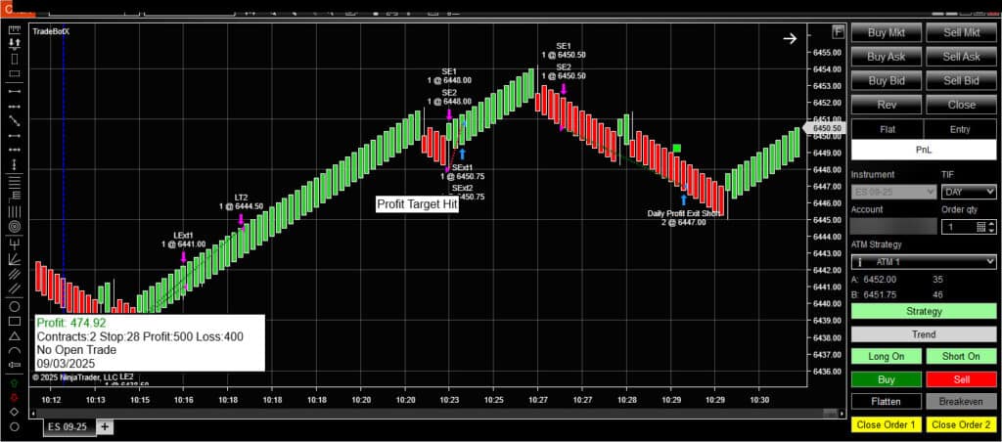Click the Buy Mkt button

click(x=887, y=32)
